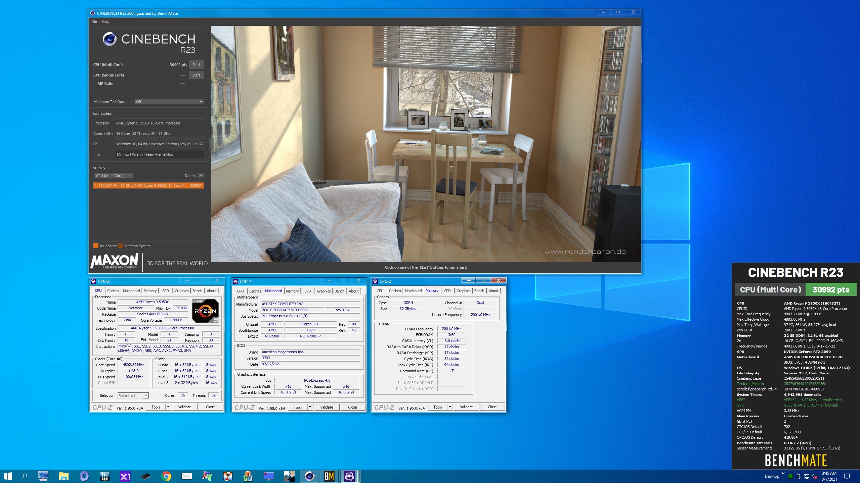Launch File Explorer from the taskbar
The height and width of the screenshot is (483, 860).
[63, 476]
